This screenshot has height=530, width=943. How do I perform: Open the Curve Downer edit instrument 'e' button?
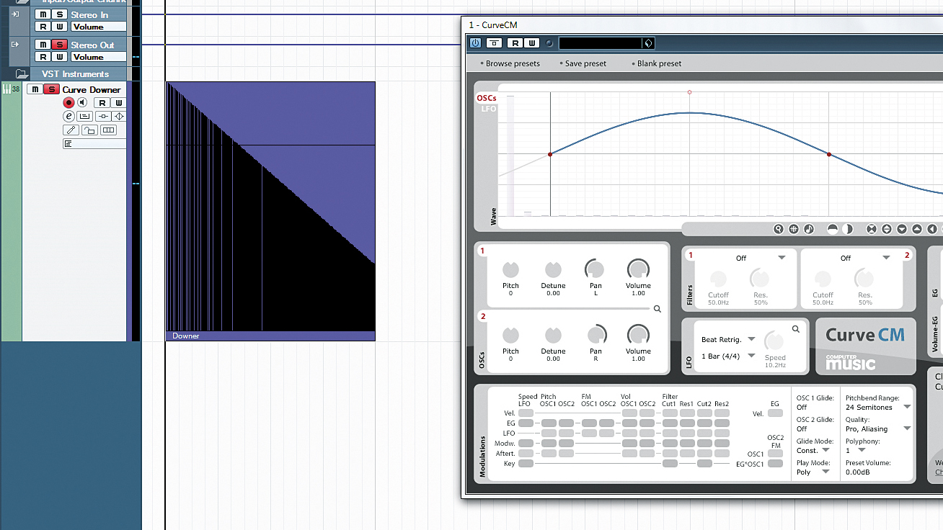(69, 117)
